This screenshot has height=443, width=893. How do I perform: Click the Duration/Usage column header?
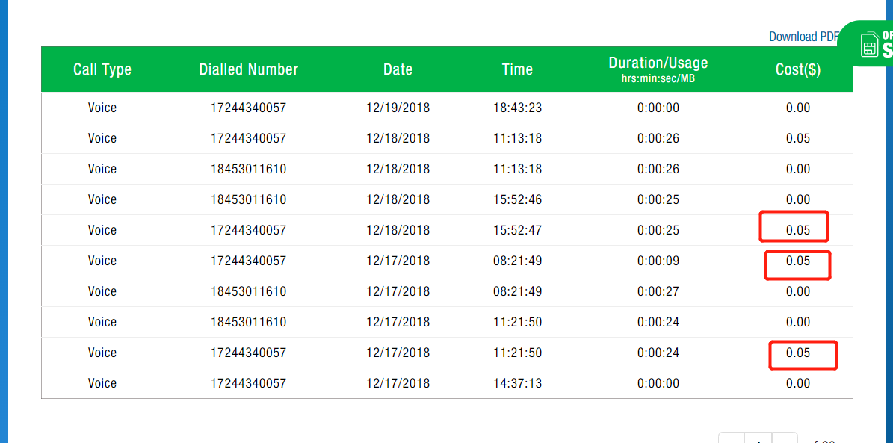[658, 69]
